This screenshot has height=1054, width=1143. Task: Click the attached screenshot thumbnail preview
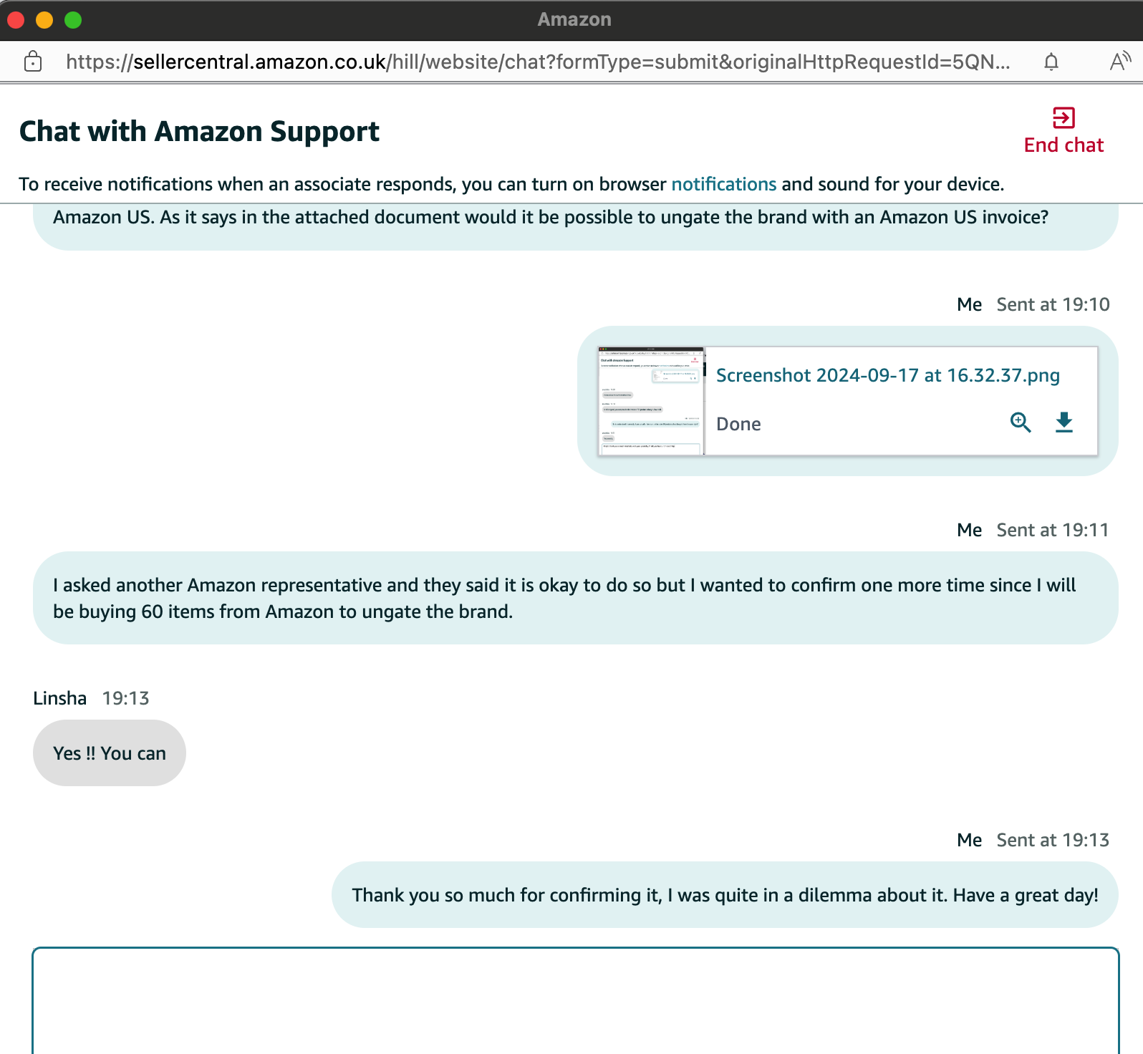(x=651, y=401)
